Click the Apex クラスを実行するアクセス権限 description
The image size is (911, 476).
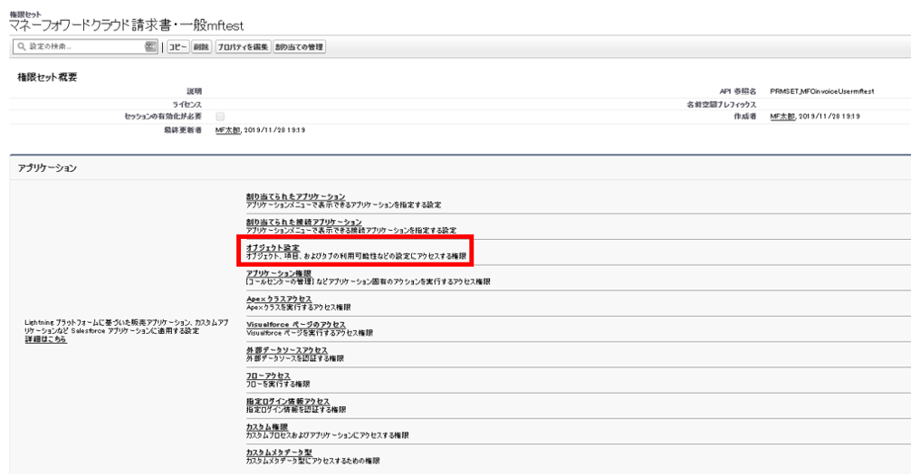tap(299, 307)
